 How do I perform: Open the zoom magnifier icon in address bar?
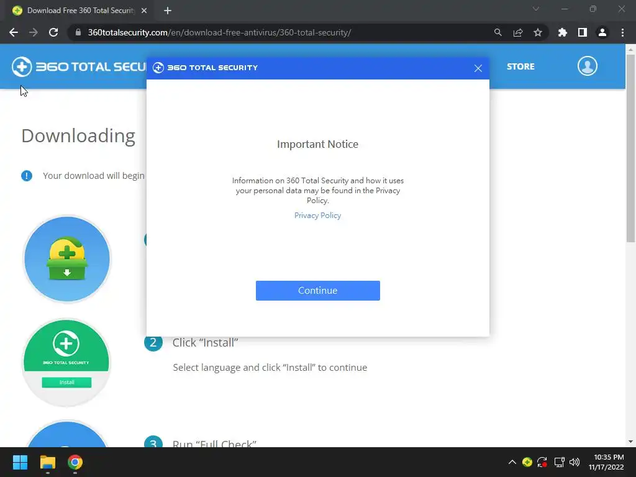(x=497, y=32)
